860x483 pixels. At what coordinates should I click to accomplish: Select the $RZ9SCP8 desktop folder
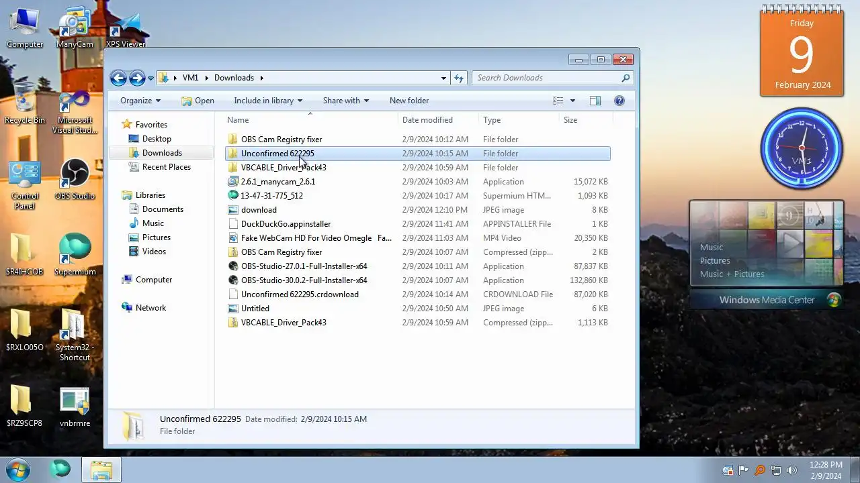[x=25, y=407]
